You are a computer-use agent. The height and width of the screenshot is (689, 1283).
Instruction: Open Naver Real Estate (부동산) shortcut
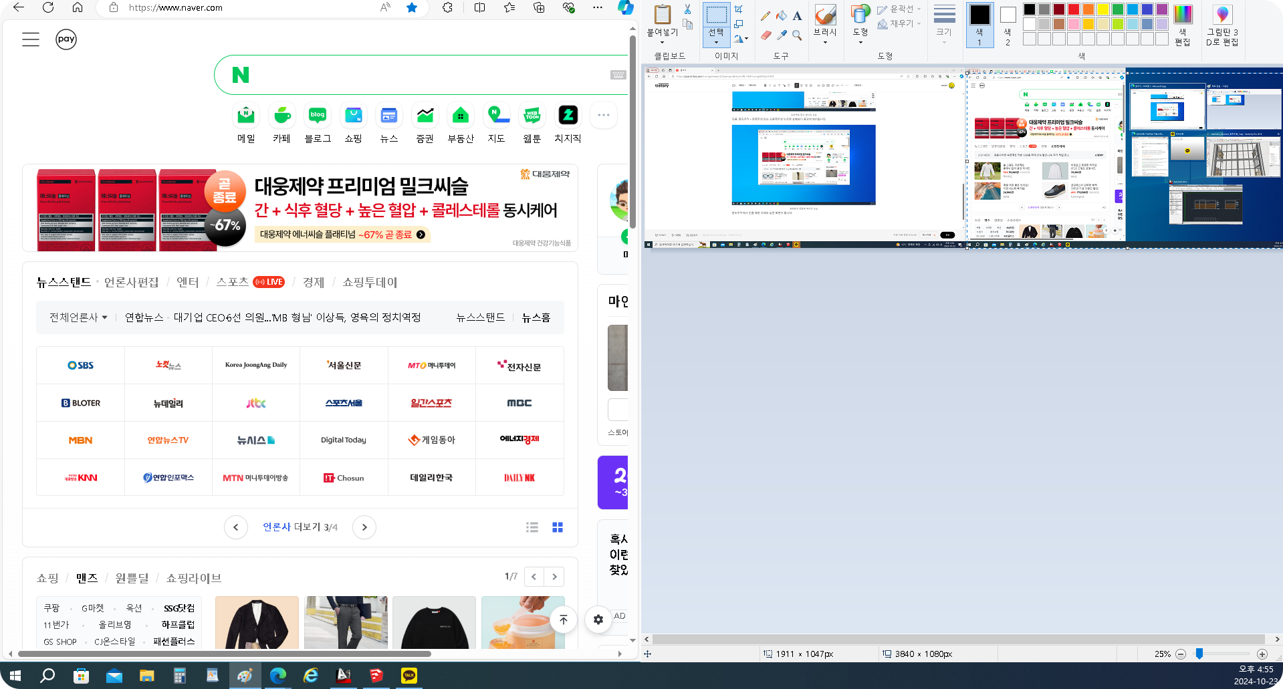[461, 124]
